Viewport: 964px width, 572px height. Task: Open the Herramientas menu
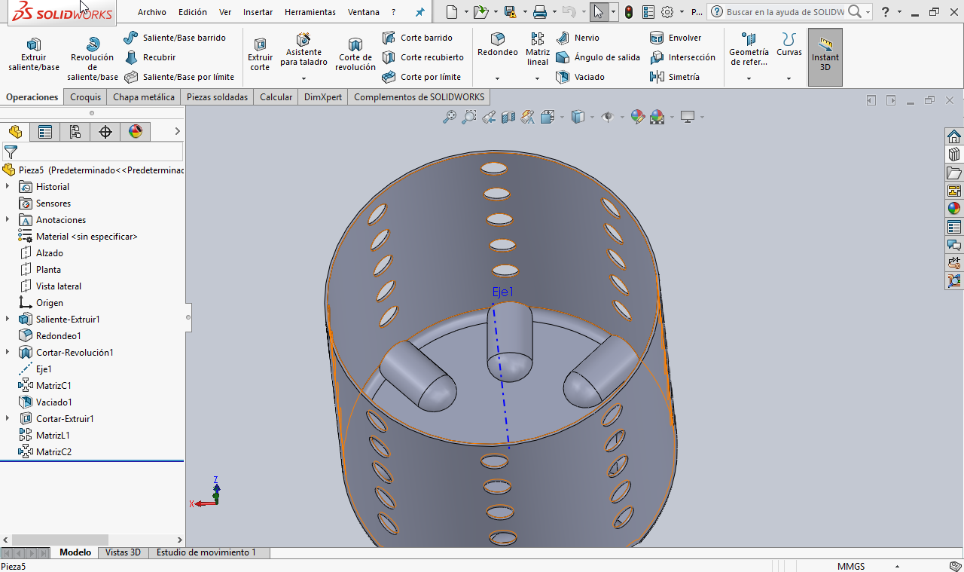click(310, 12)
